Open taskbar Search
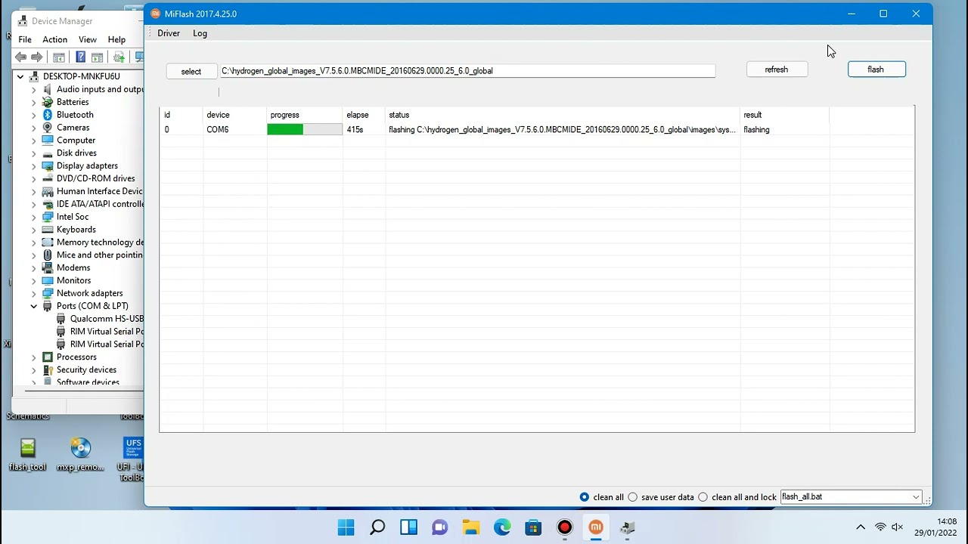 coord(377,527)
